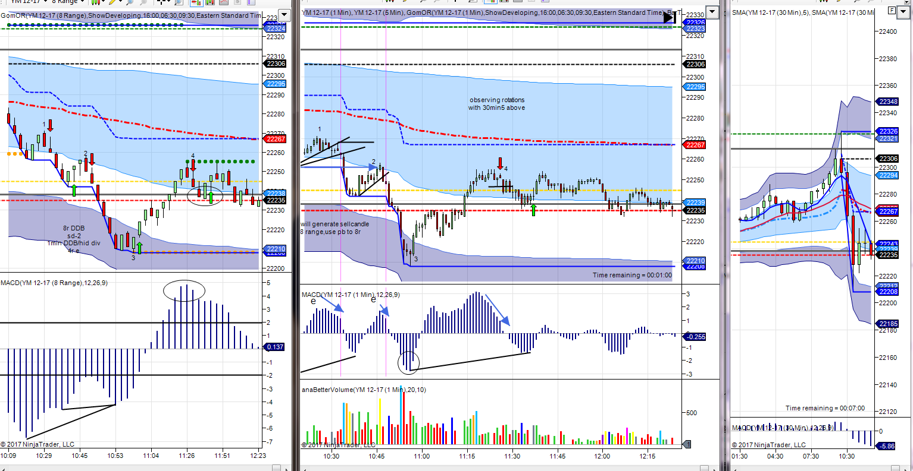Click the anaBetterVolume indicator label
The image size is (913, 471).
(x=364, y=390)
